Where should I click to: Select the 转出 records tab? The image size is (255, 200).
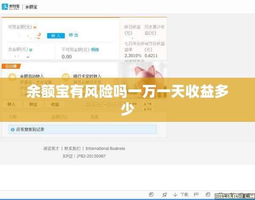coord(33,104)
